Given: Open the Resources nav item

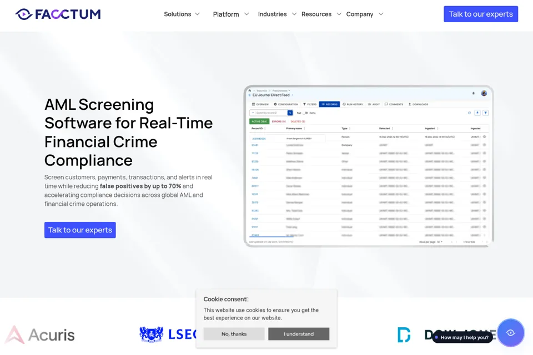Looking at the screenshot, I should click(316, 14).
